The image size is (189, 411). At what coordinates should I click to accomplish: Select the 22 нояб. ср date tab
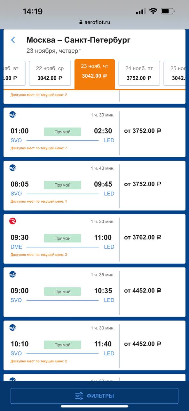tap(50, 73)
